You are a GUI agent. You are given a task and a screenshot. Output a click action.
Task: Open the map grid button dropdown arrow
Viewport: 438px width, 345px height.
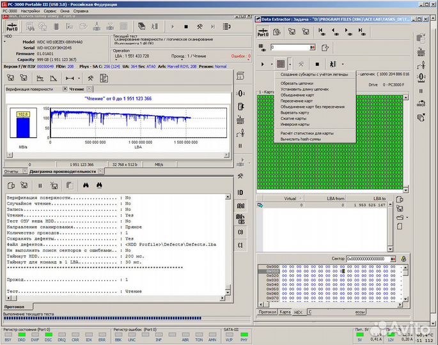(290, 65)
